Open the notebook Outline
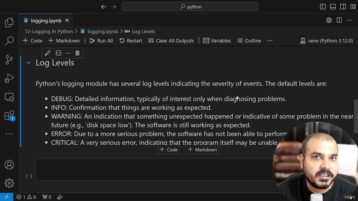The height and width of the screenshot is (201, 358). (249, 40)
